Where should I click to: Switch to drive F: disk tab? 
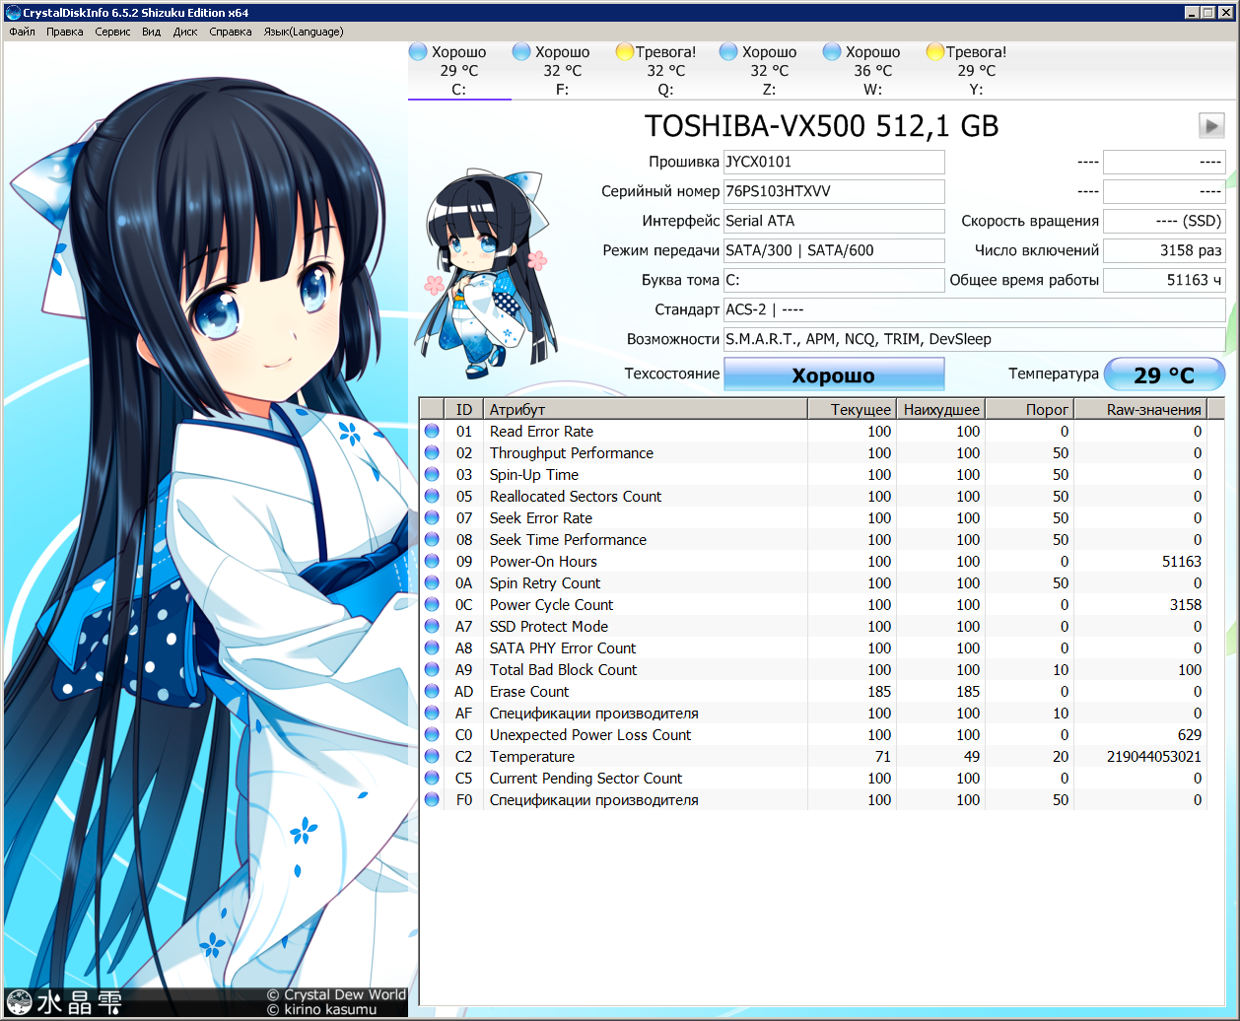point(563,70)
